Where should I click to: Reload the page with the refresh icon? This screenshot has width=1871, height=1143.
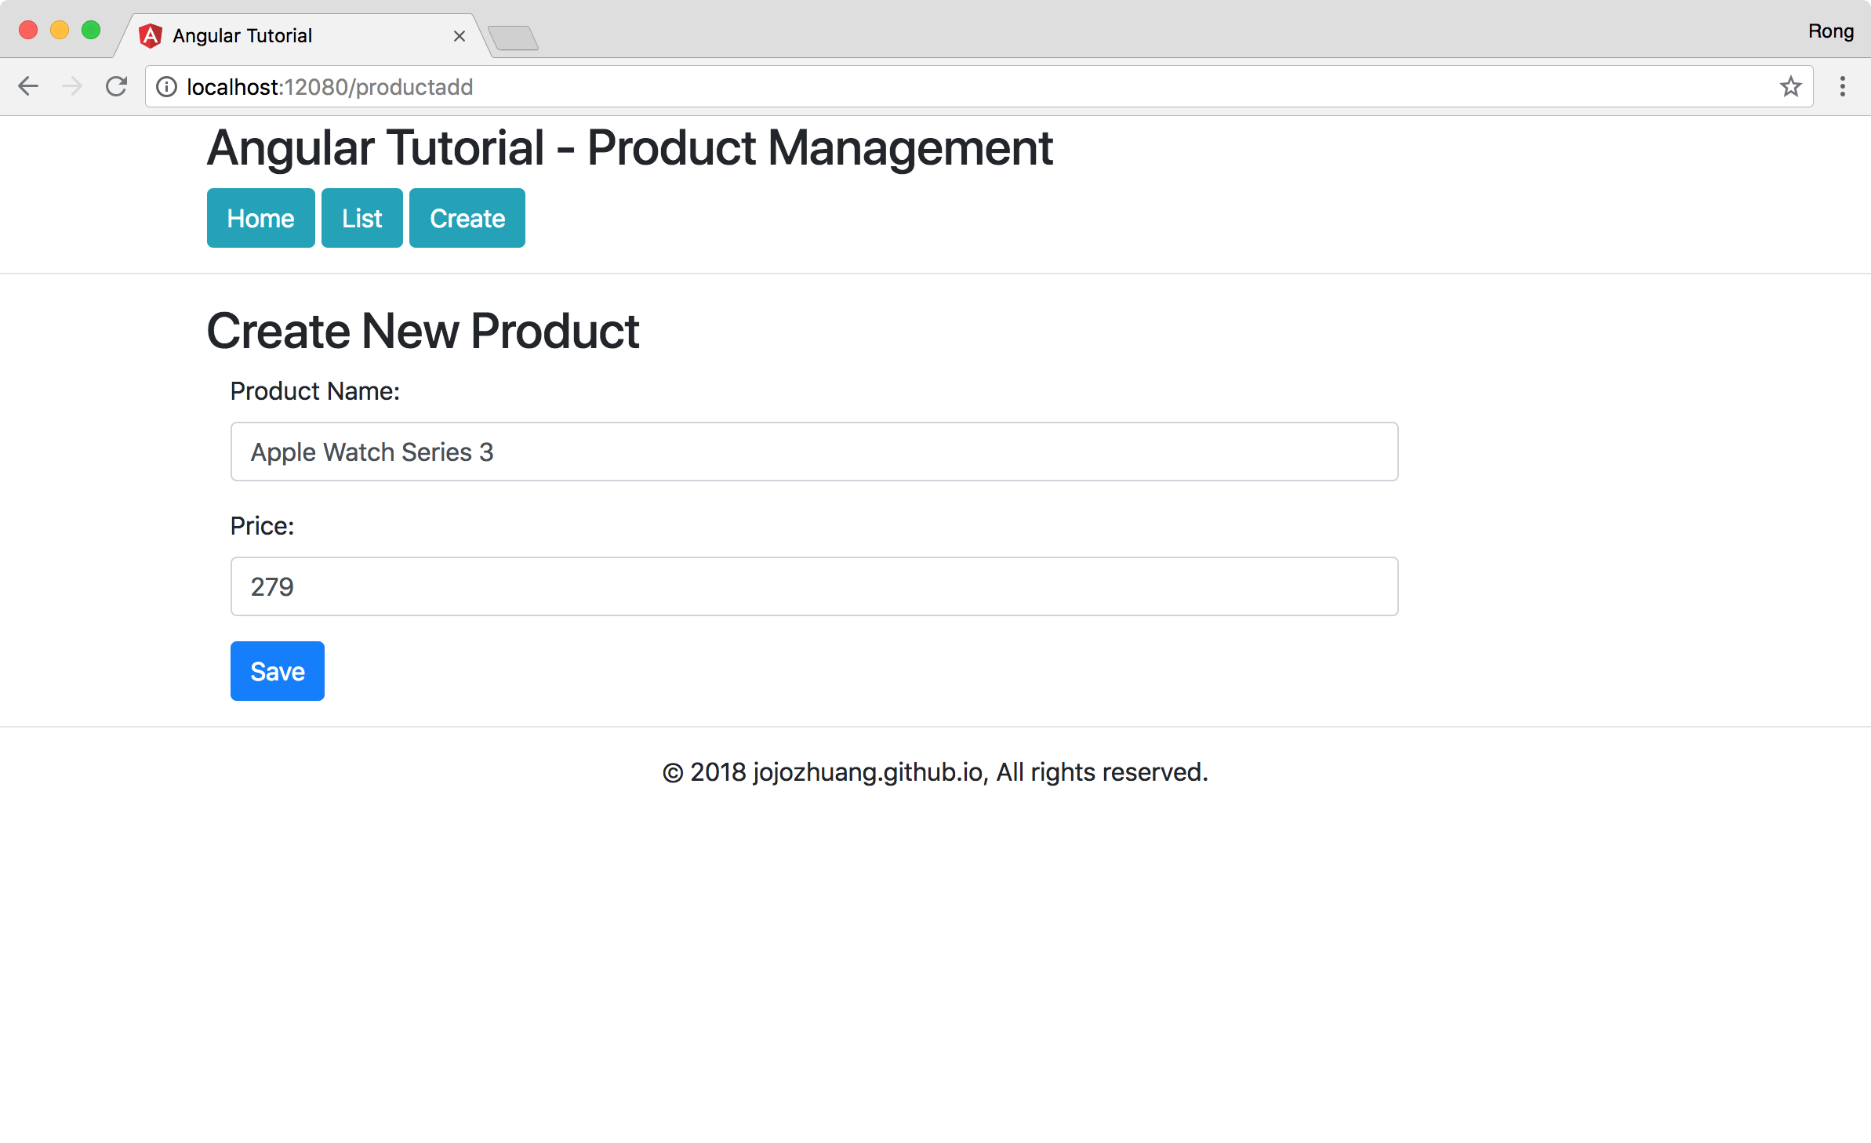pyautogui.click(x=116, y=86)
